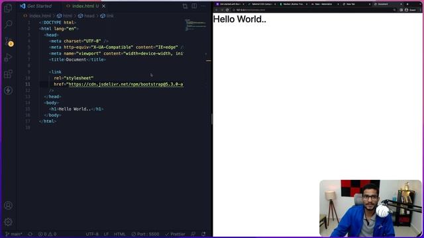Click the Prettier status bar item

click(x=175, y=234)
